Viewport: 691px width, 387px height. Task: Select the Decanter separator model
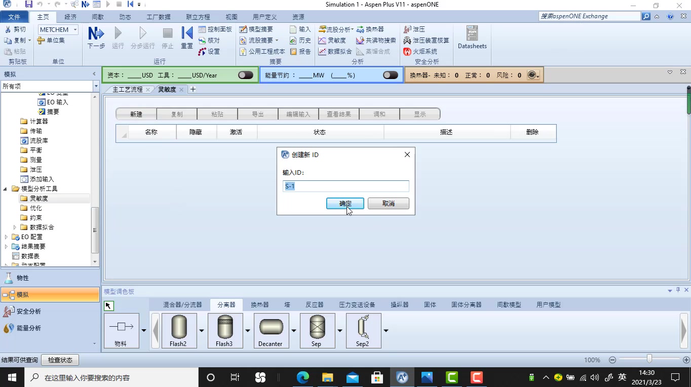[x=271, y=330]
